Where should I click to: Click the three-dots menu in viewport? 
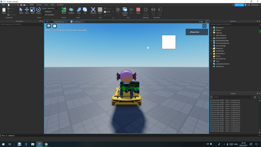click(204, 26)
